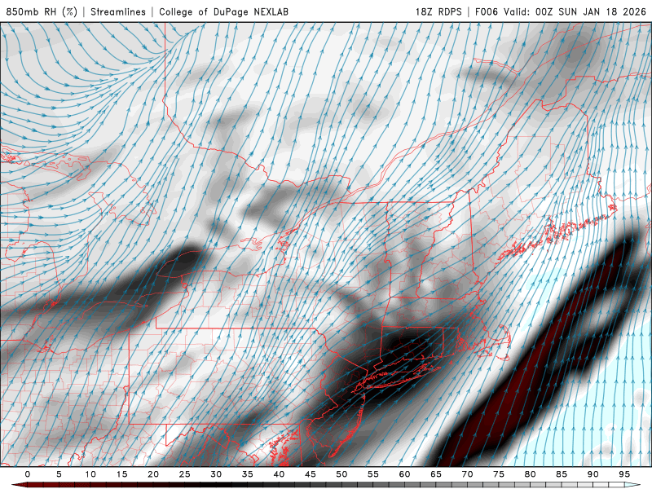
Task: Select the "15" value on the color scale
Action: tap(121, 474)
